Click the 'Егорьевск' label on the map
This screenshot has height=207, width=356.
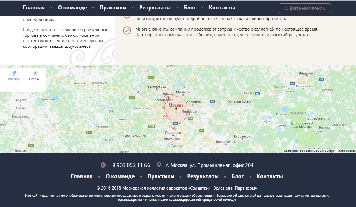coord(242,137)
